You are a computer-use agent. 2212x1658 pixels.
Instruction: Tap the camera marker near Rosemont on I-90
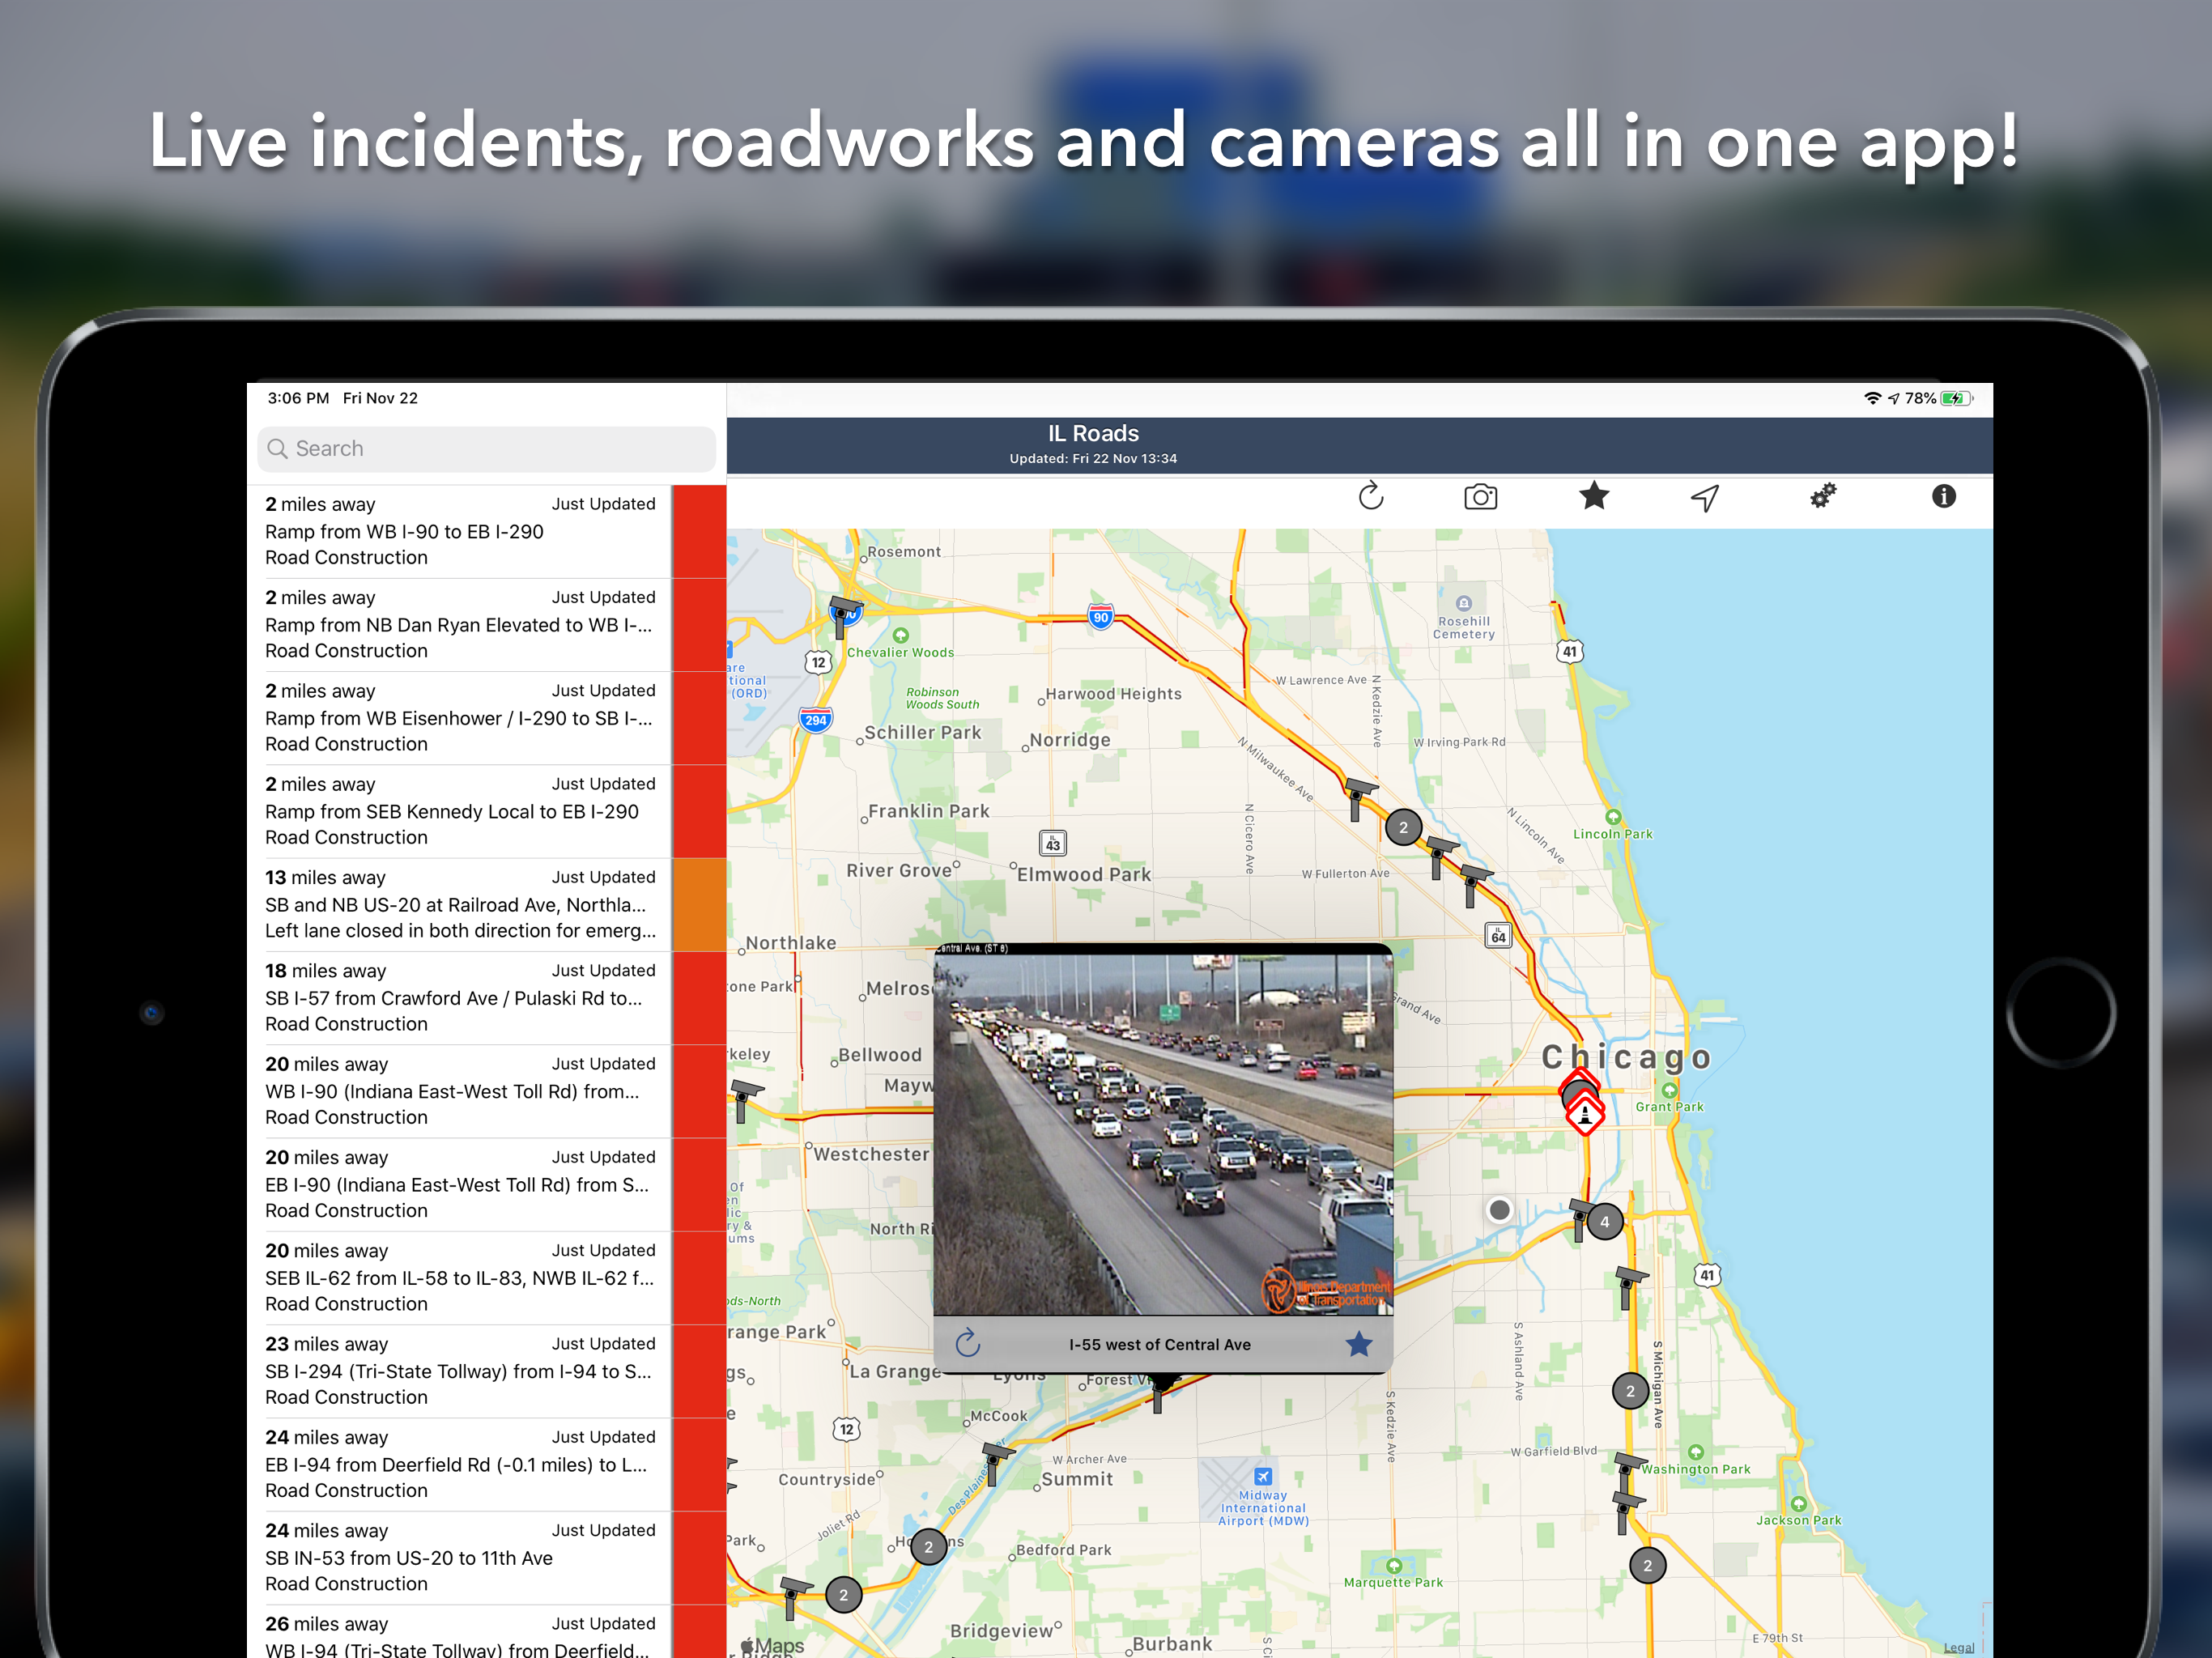[x=843, y=617]
